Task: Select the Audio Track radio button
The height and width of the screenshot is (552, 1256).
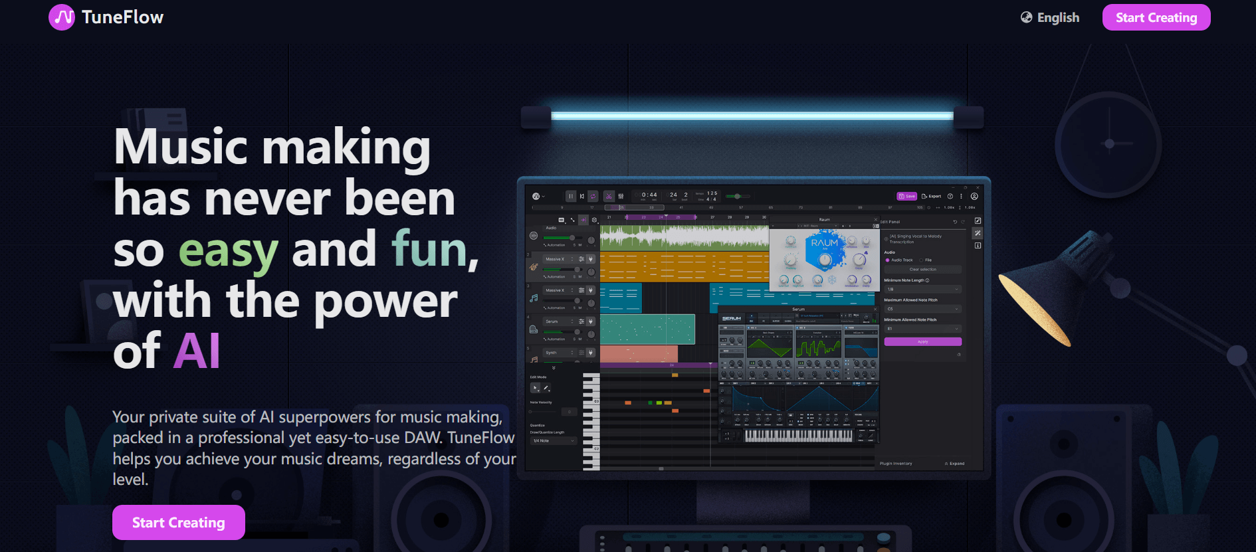Action: click(887, 260)
